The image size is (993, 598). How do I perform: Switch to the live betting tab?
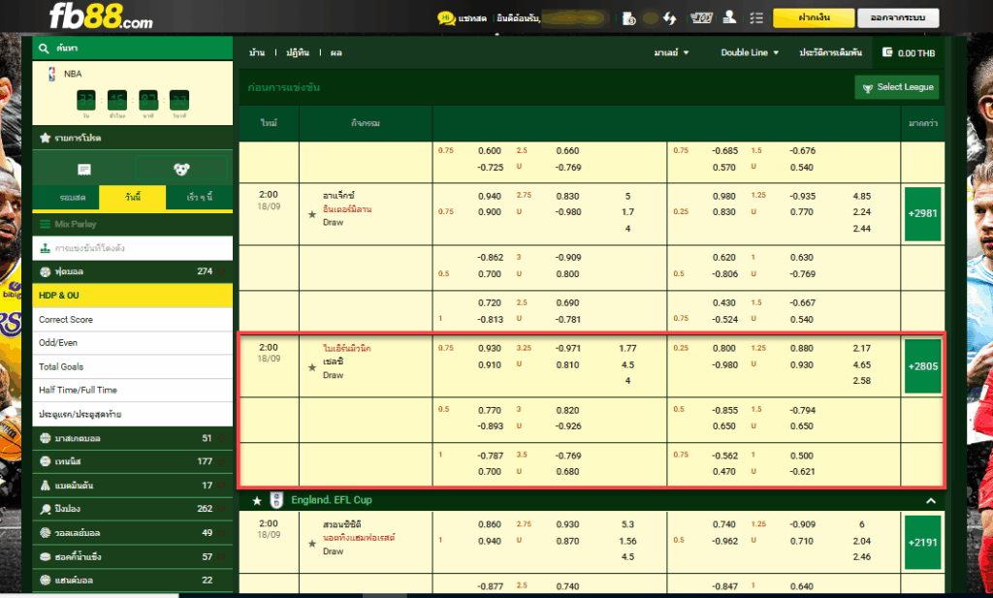coord(66,198)
